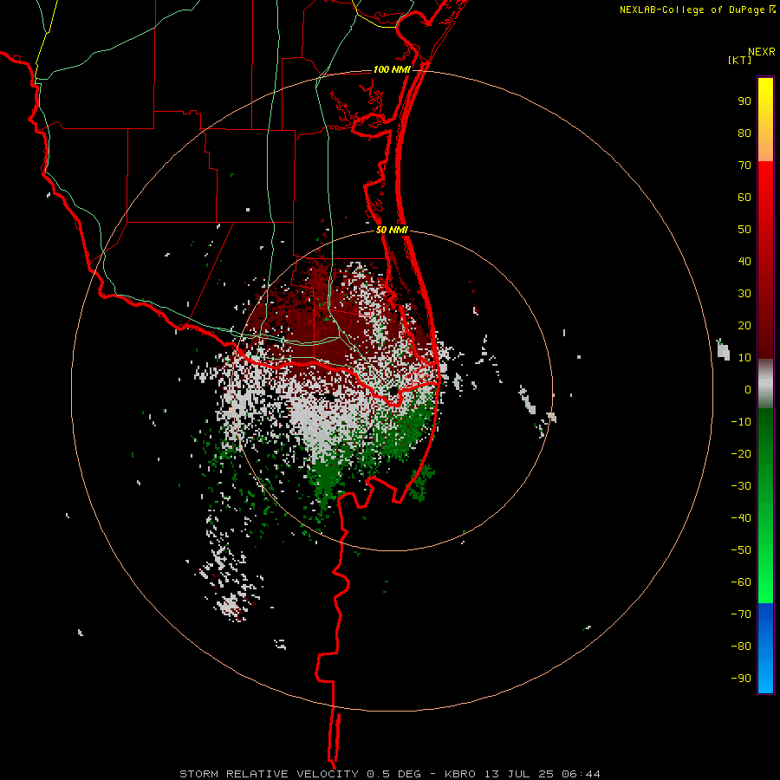The height and width of the screenshot is (780, 780).
Task: Click the 50 knot scale label
Action: click(744, 230)
